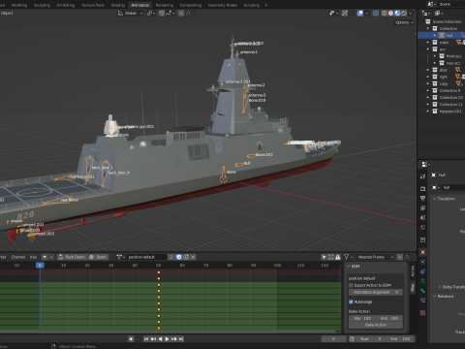Viewport: 465px width, 349px height.
Task: Toggle auto keying record button
Action: click(131, 339)
